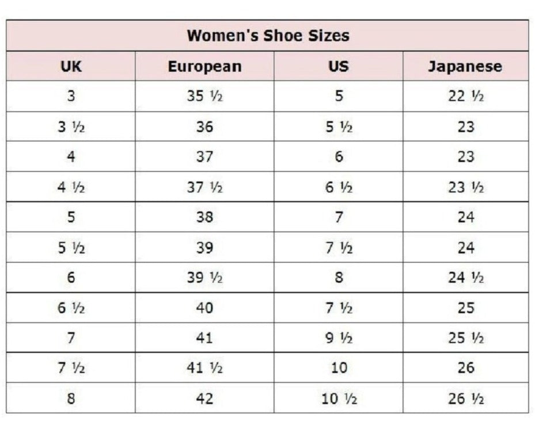The image size is (535, 422).
Task: Click Japanese size "22 ½" cell
Action: click(x=465, y=96)
